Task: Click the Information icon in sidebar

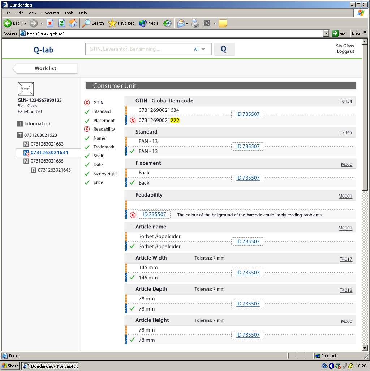Action: (x=20, y=124)
